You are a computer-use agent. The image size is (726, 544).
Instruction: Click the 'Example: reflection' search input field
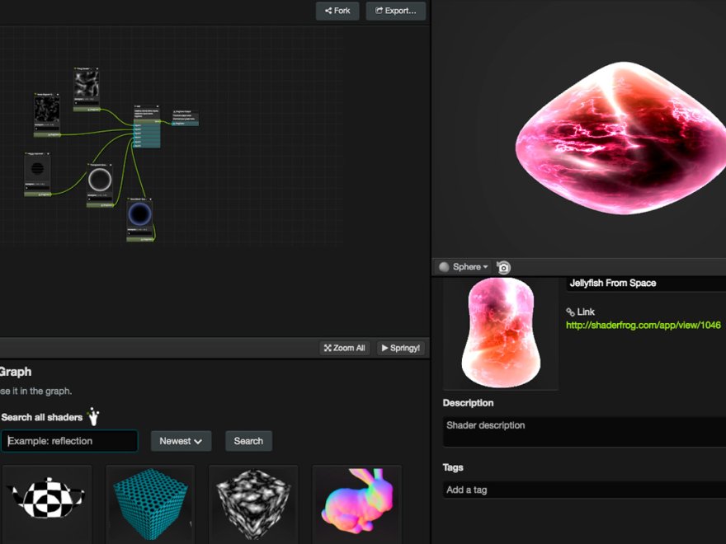(x=70, y=441)
